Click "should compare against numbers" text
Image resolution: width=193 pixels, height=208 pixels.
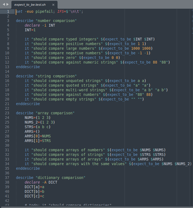pos(66,94)
